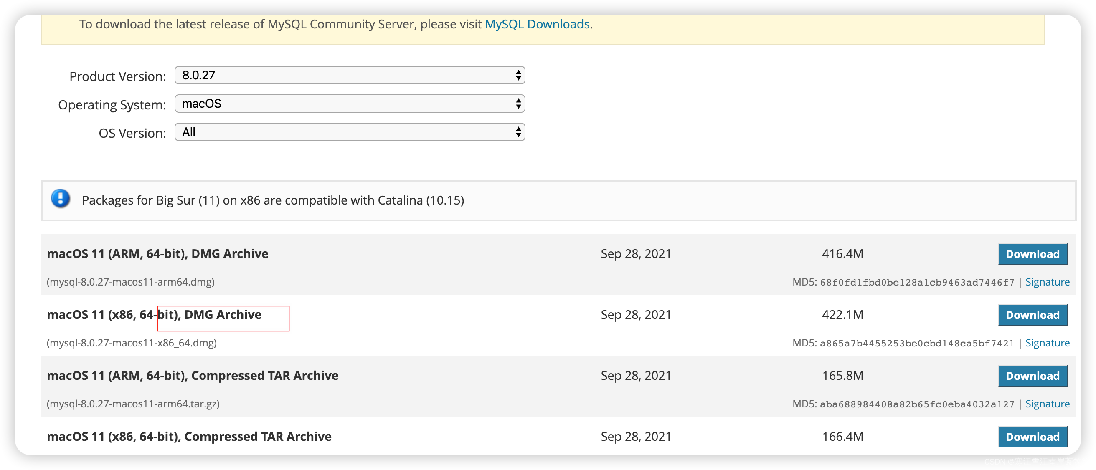Click the MySQL Downloads link
Screen dimensions: 1096x470
pyautogui.click(x=537, y=24)
